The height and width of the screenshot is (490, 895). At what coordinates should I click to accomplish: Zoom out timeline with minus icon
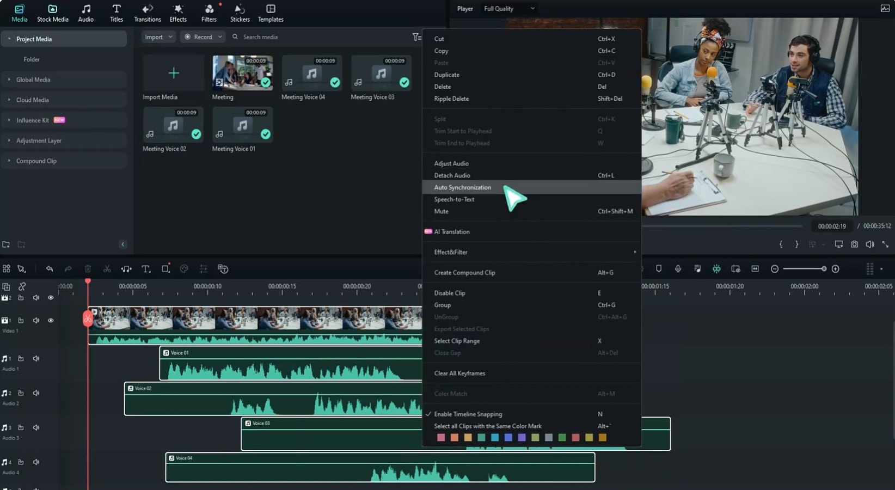coord(775,268)
